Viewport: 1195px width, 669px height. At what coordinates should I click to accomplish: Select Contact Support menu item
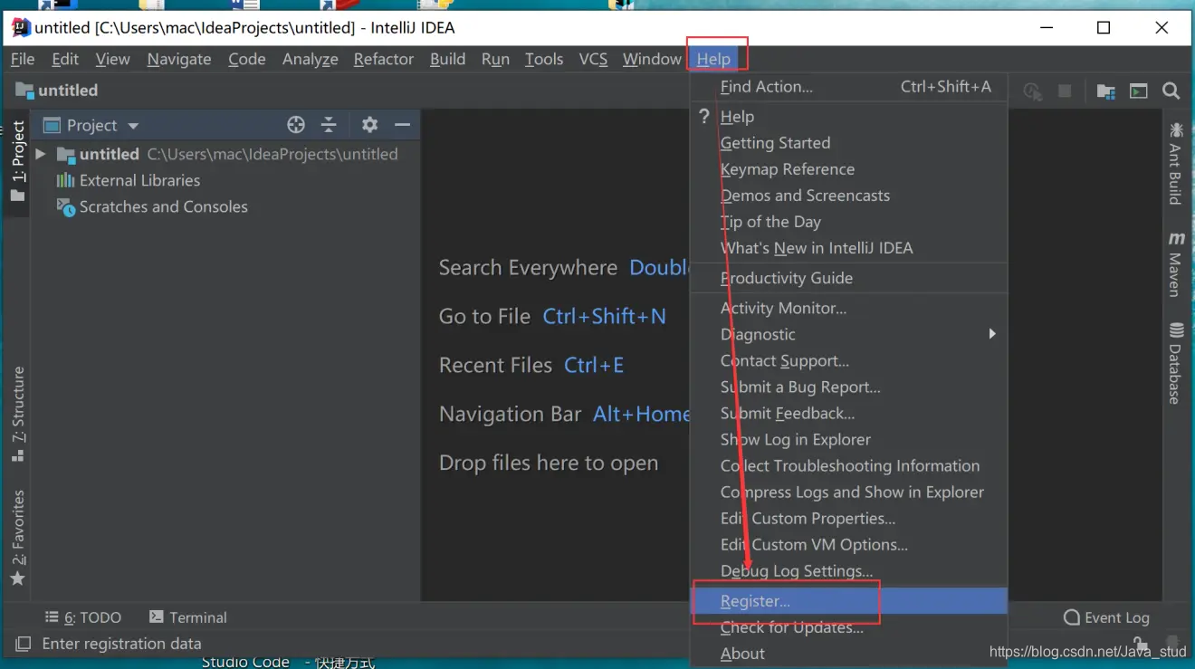pos(849,360)
